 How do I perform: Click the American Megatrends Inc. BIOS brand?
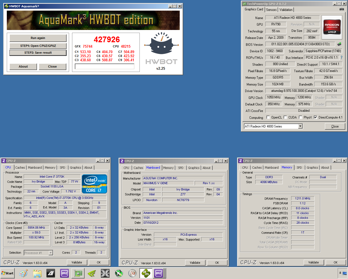coord(183,213)
